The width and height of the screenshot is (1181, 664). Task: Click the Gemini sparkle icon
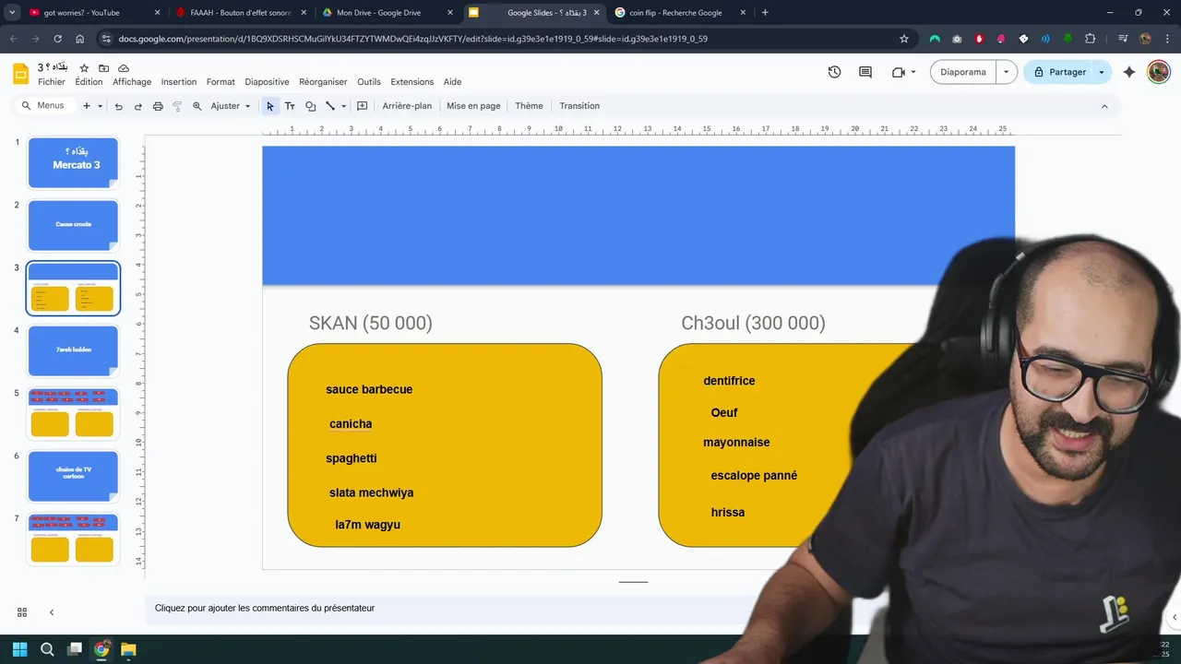pyautogui.click(x=1129, y=72)
